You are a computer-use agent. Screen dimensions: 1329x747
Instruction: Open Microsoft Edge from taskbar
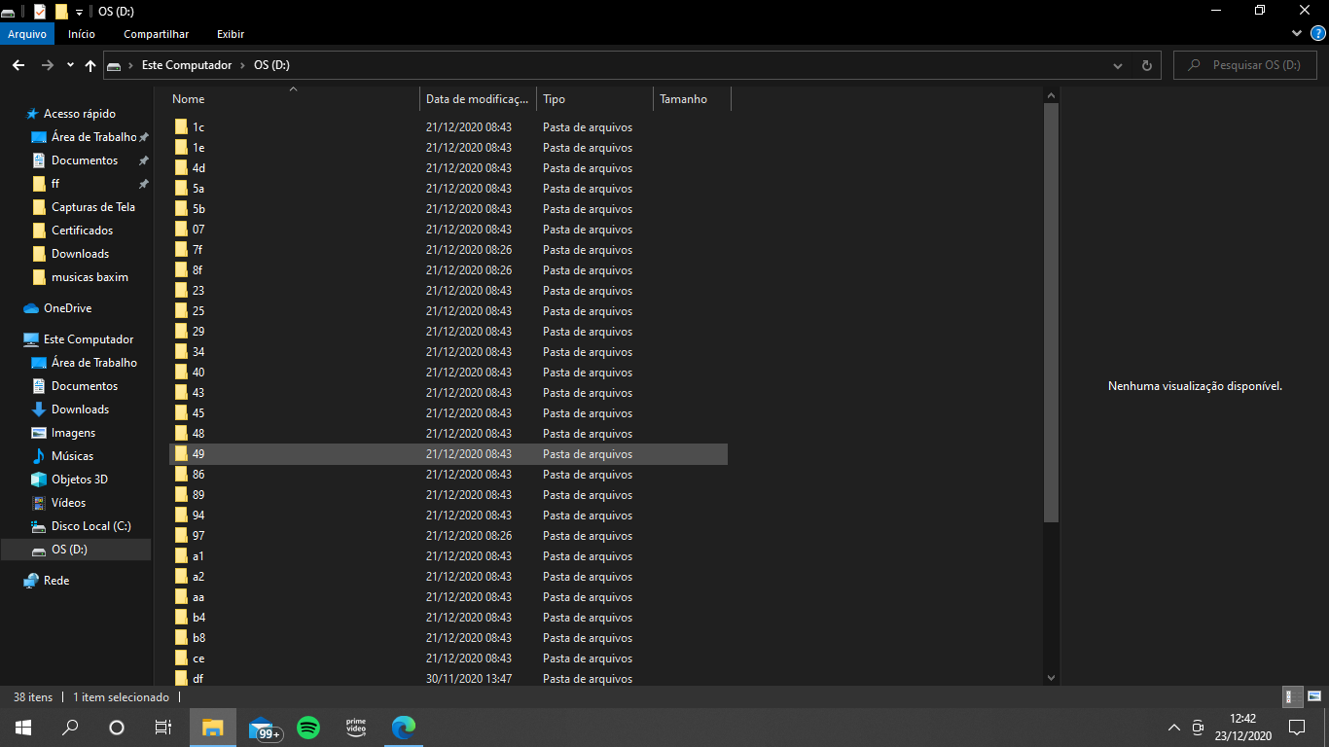(x=403, y=728)
